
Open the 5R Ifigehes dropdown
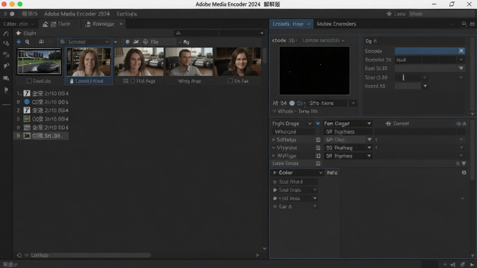coord(348,156)
